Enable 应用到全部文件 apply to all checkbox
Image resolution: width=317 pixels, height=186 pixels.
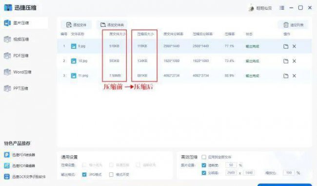[x=204, y=157]
